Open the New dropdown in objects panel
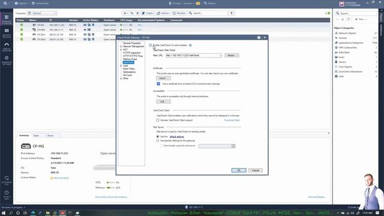The height and width of the screenshot is (216, 384). (x=361, y=19)
